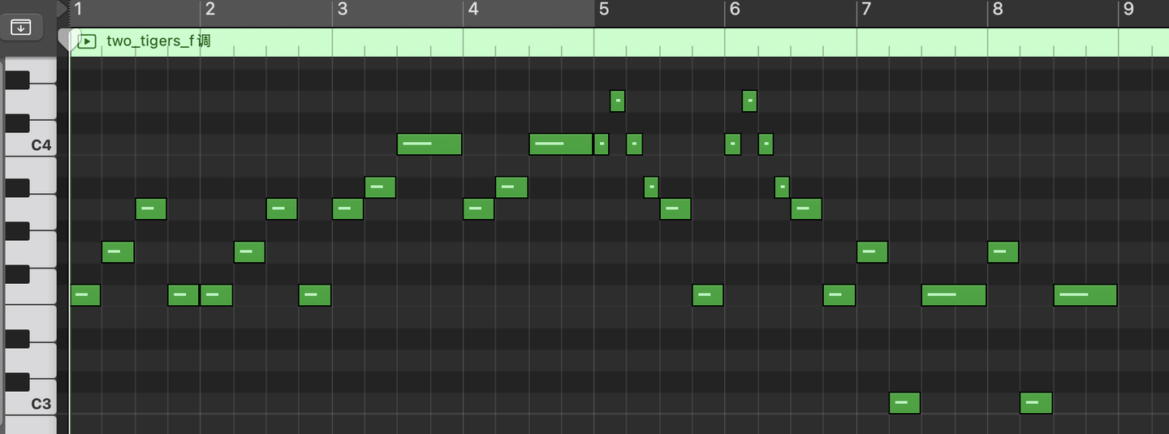Play the C3 piano key
This screenshot has height=434, width=1169.
click(x=42, y=403)
